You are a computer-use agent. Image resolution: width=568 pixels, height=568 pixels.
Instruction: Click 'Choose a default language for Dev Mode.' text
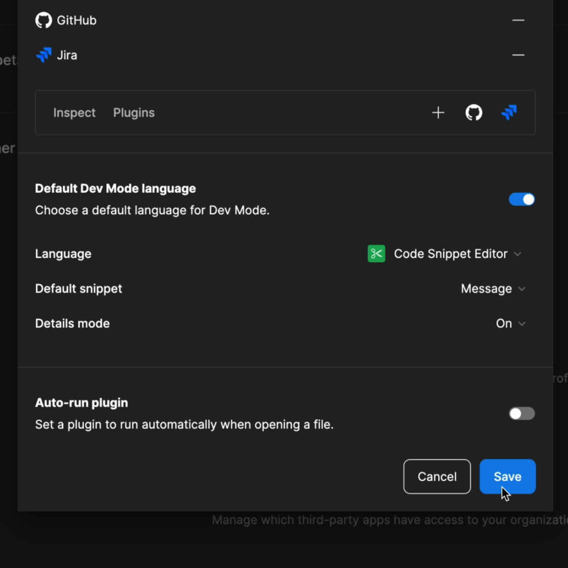152,210
